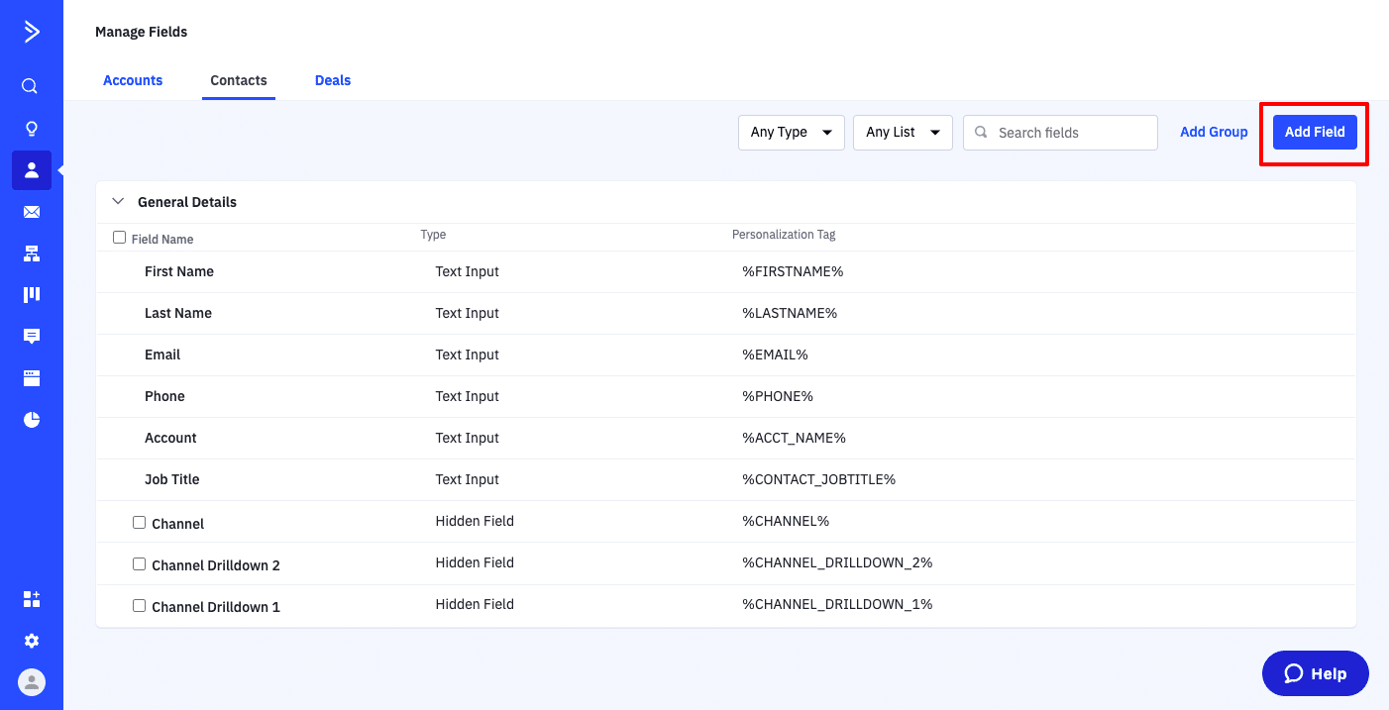
Task: Click the Add Group link
Action: (1214, 132)
